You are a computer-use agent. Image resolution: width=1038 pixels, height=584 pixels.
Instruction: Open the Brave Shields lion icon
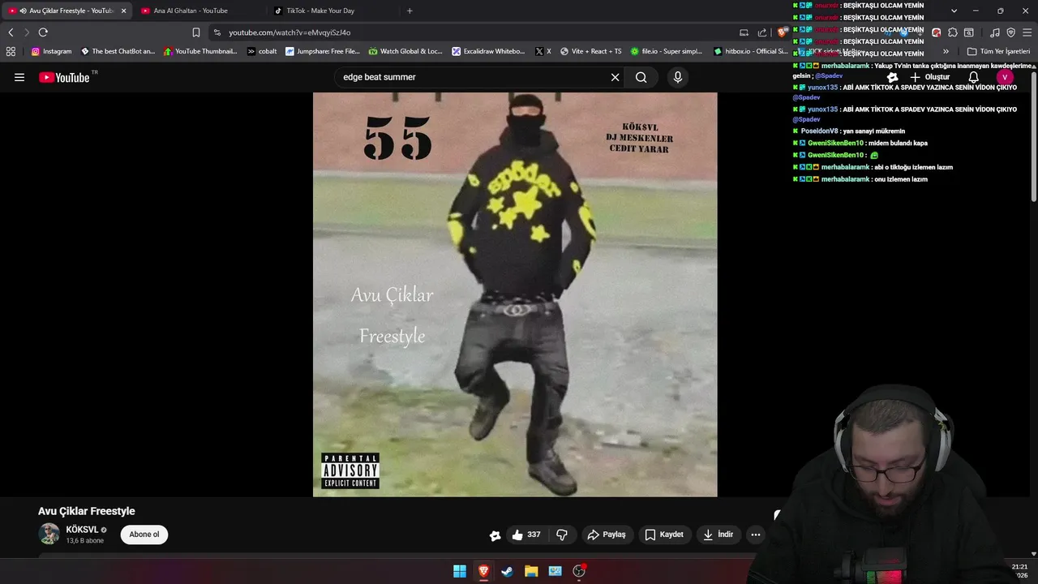point(782,32)
